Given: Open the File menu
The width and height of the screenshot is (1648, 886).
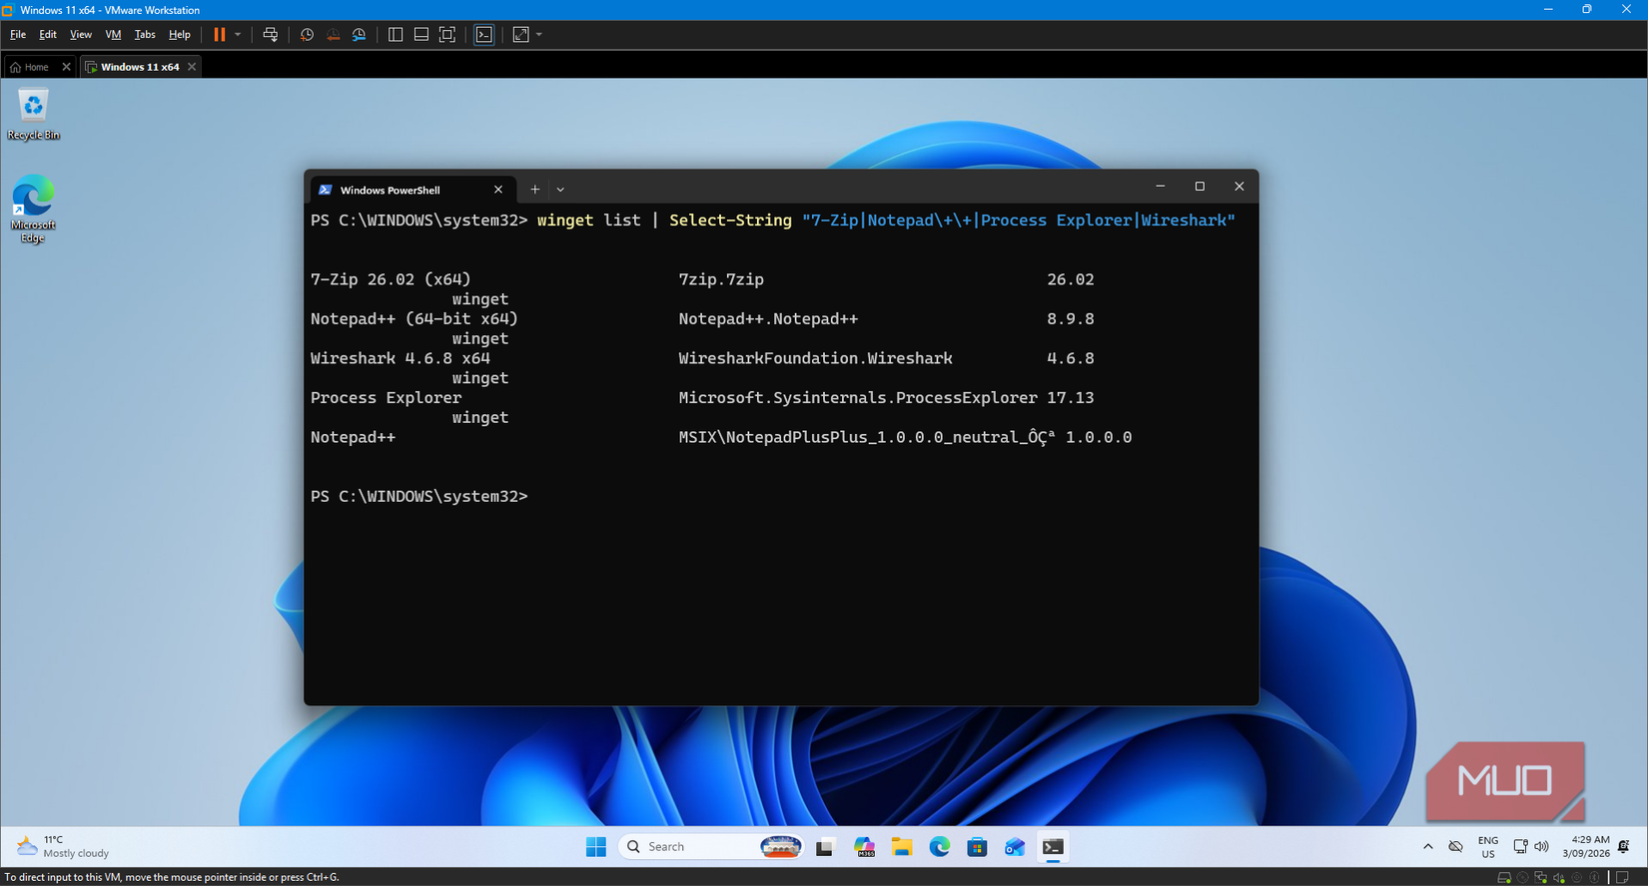Looking at the screenshot, I should tap(18, 35).
